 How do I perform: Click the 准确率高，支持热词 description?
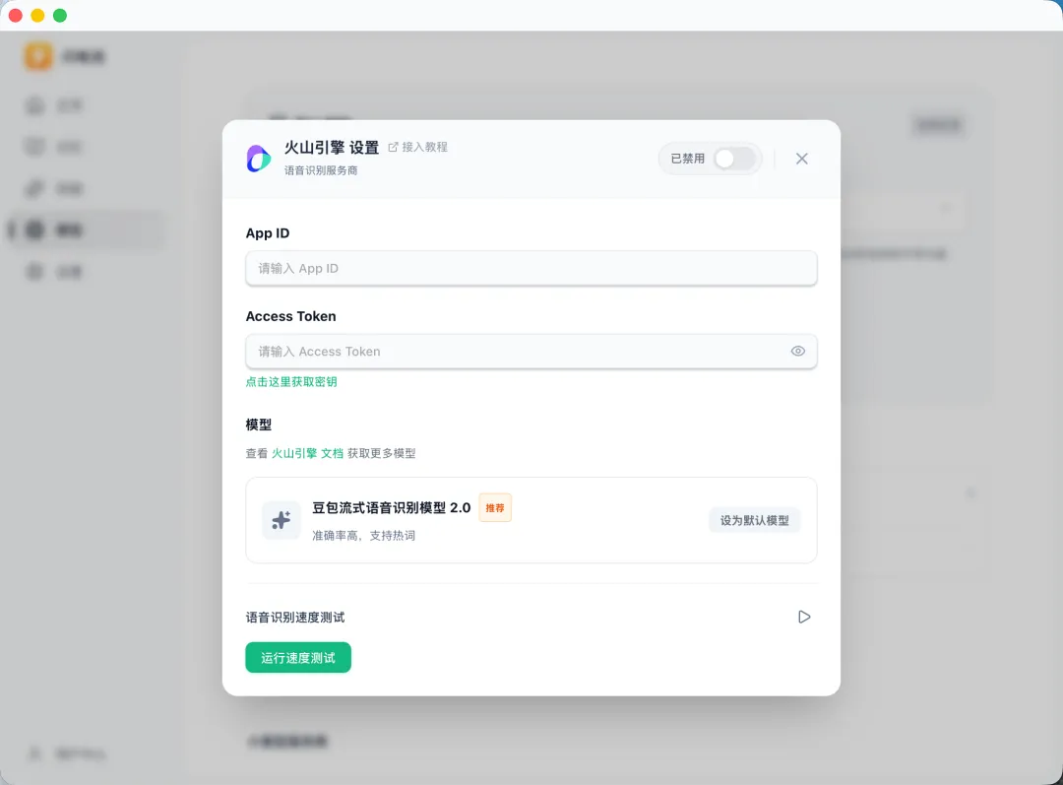click(x=364, y=536)
